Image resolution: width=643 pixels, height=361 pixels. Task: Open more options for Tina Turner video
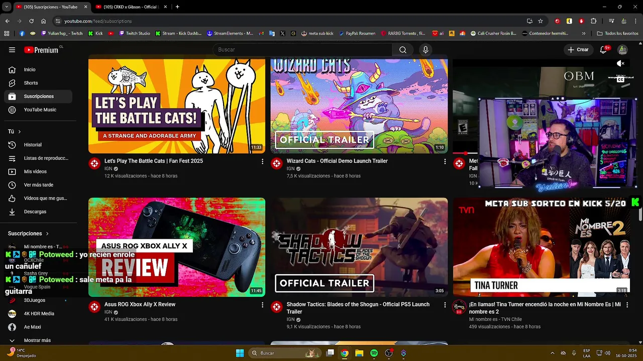(627, 305)
